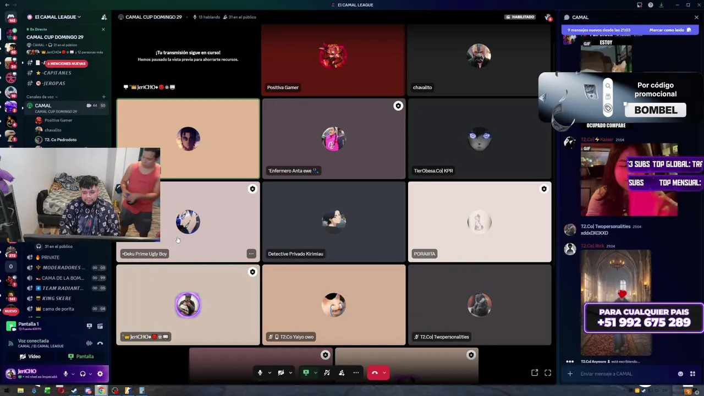Toggle the noise suppression icon
The image size is (704, 396).
coord(89,343)
